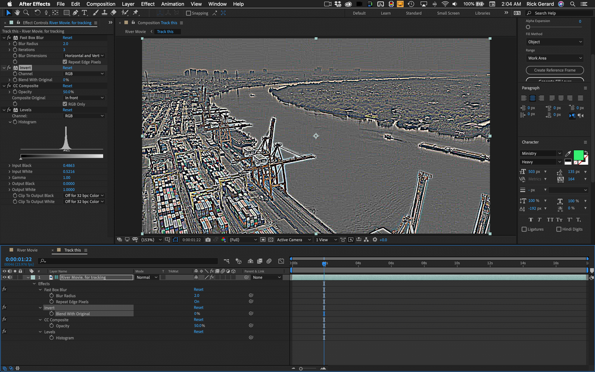Uncheck Repeat Edge Pixels
Image resolution: width=595 pixels, height=372 pixels.
pyautogui.click(x=65, y=62)
